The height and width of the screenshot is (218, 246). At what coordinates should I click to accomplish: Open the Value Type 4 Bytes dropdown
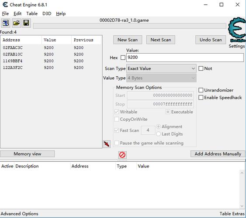[x=161, y=78]
